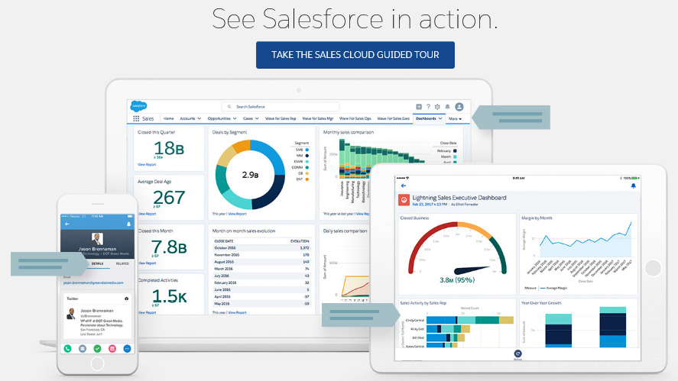Open the global actions plus icon on laptop
This screenshot has width=678, height=381.
[419, 107]
